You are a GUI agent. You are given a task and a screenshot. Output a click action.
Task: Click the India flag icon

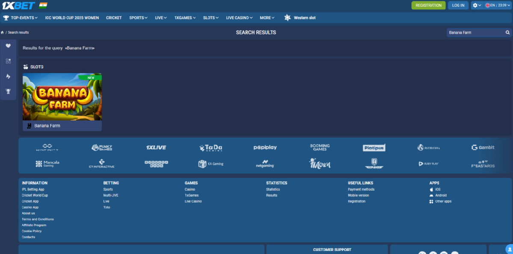click(x=43, y=6)
